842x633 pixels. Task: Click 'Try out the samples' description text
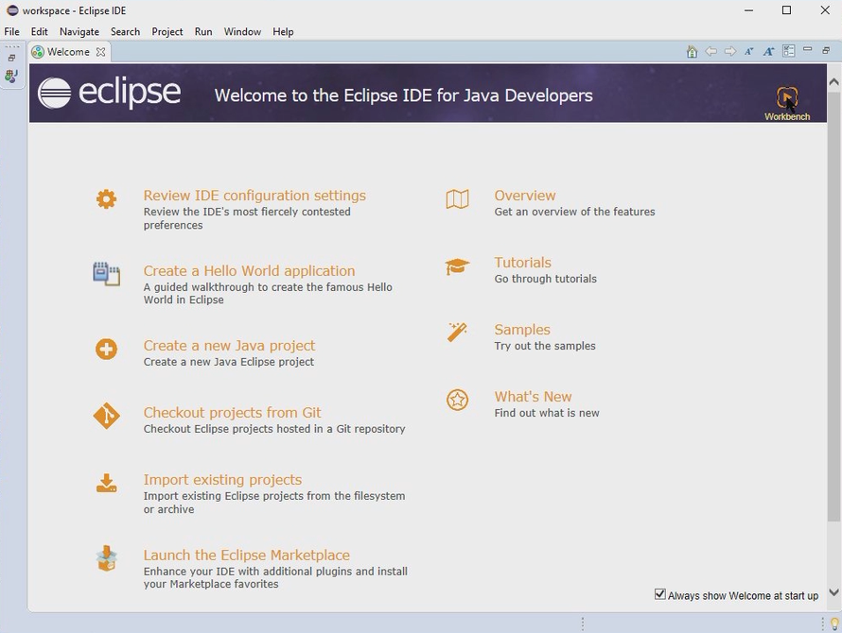click(545, 346)
